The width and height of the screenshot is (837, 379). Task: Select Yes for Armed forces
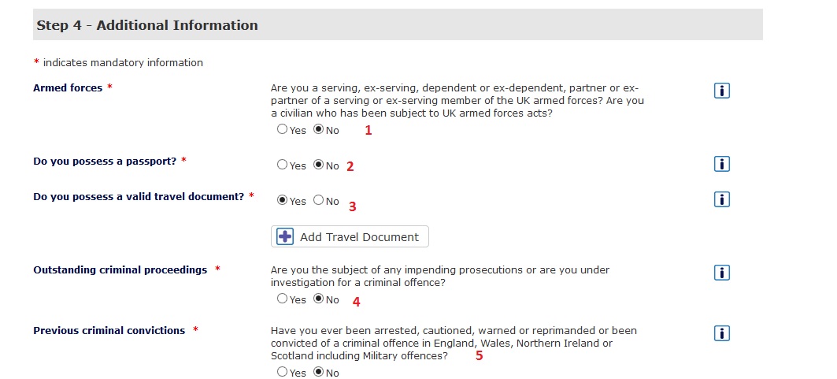point(282,130)
